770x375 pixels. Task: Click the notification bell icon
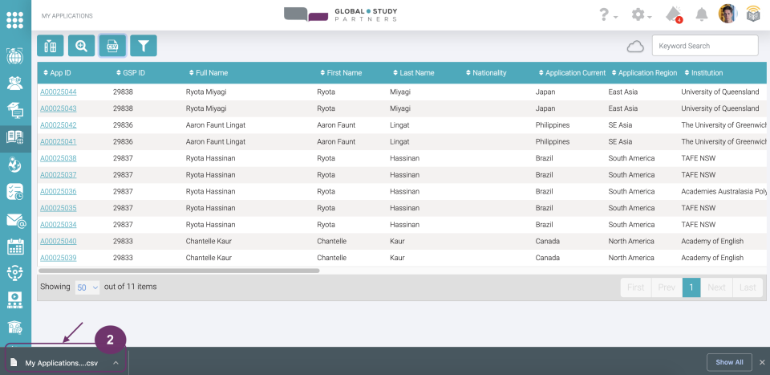(702, 14)
